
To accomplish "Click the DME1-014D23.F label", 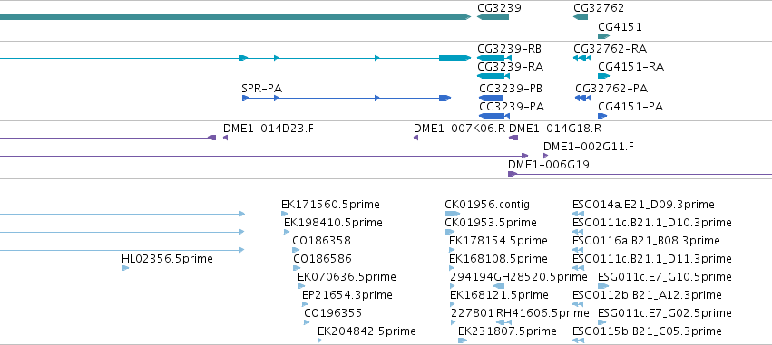I will 269,129.
